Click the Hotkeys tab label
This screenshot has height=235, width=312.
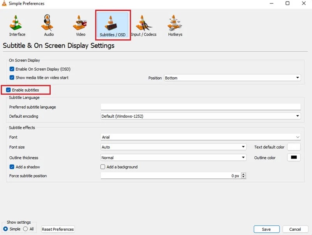tap(175, 34)
